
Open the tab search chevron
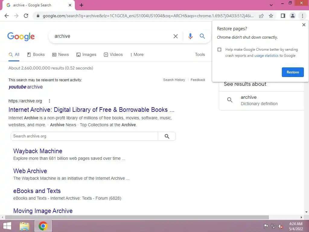pyautogui.click(x=271, y=5)
